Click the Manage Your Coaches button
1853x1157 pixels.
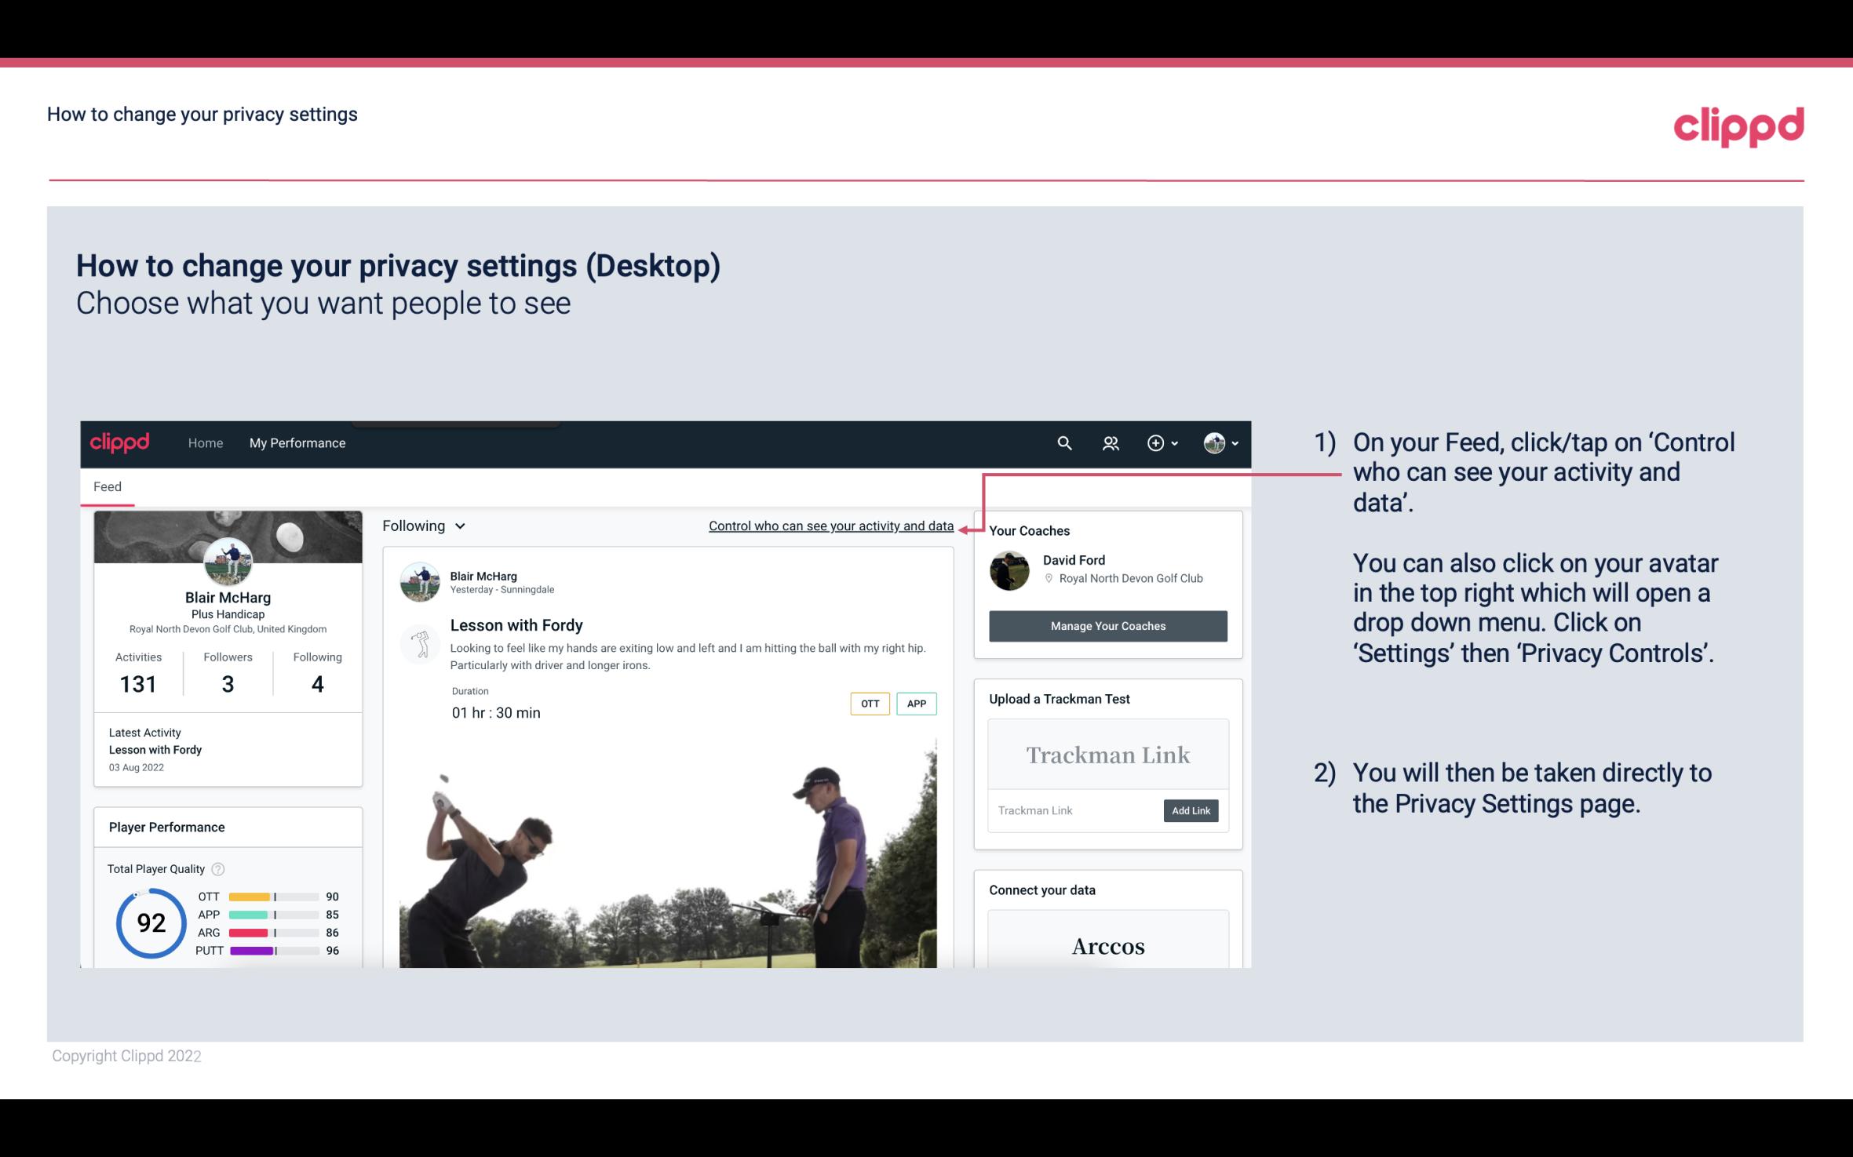(x=1108, y=624)
